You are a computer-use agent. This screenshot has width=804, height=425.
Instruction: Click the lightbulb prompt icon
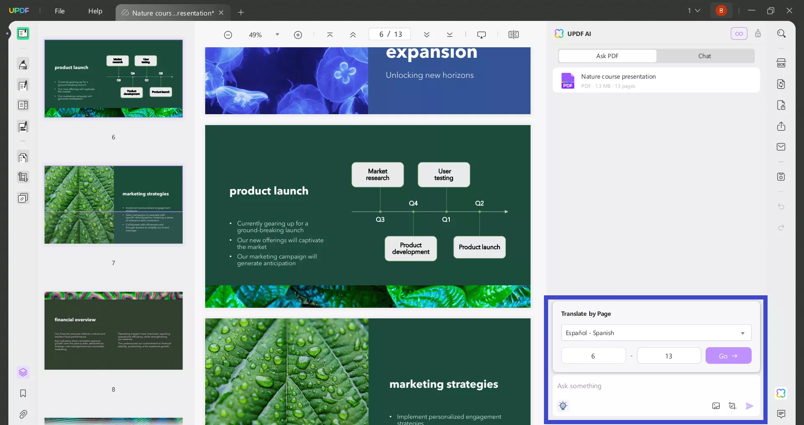563,406
